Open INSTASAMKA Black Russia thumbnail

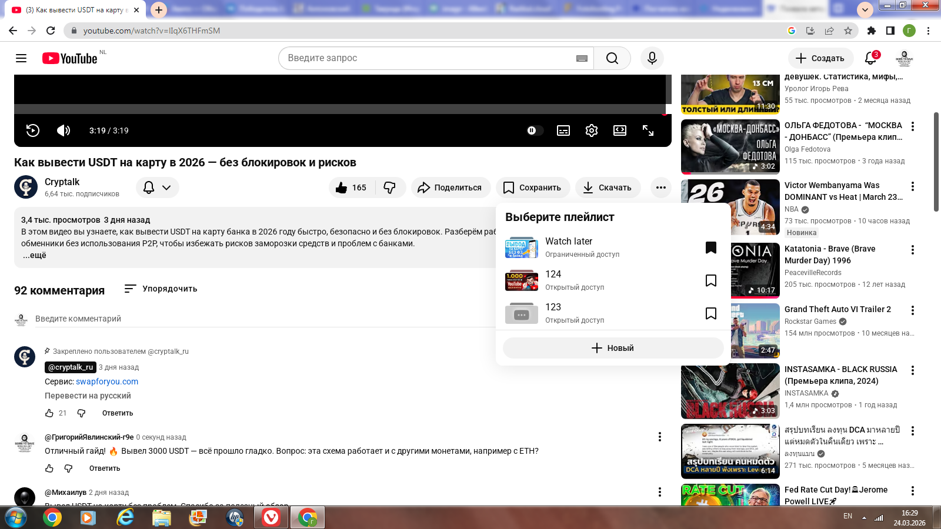tap(730, 391)
